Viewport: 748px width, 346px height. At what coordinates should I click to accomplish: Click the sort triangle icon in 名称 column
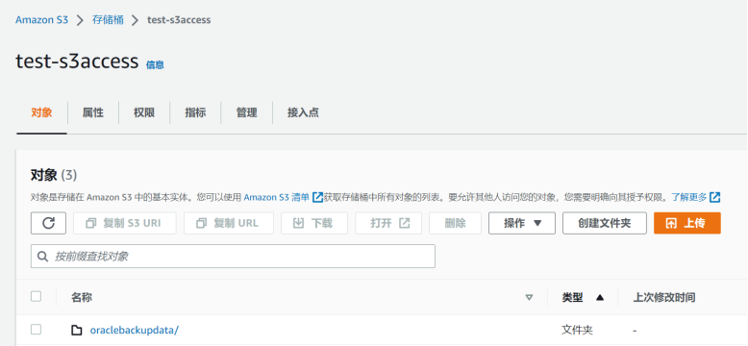click(529, 298)
